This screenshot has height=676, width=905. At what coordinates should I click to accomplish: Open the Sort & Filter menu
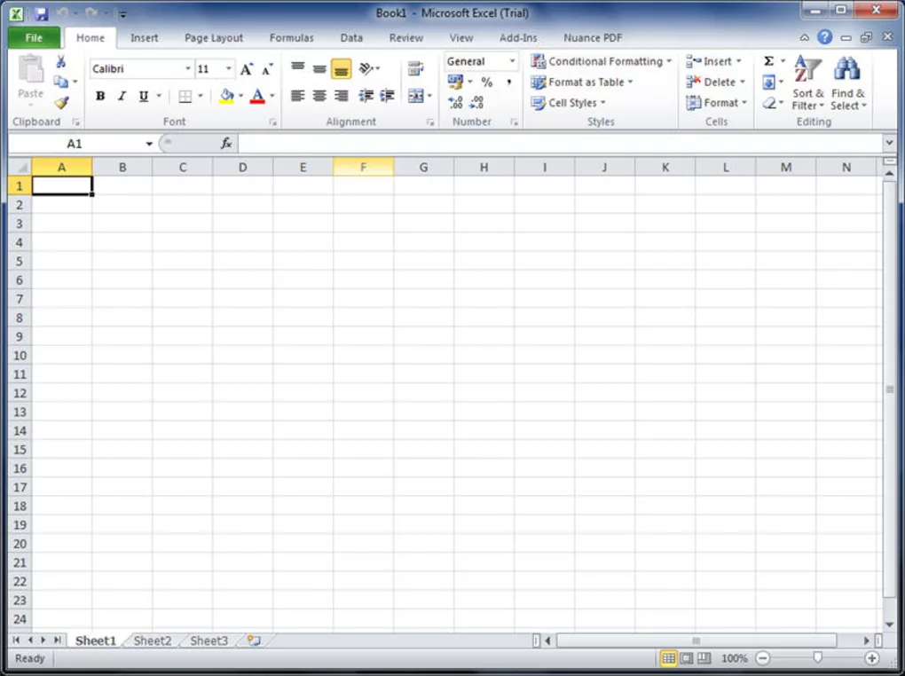coord(807,83)
